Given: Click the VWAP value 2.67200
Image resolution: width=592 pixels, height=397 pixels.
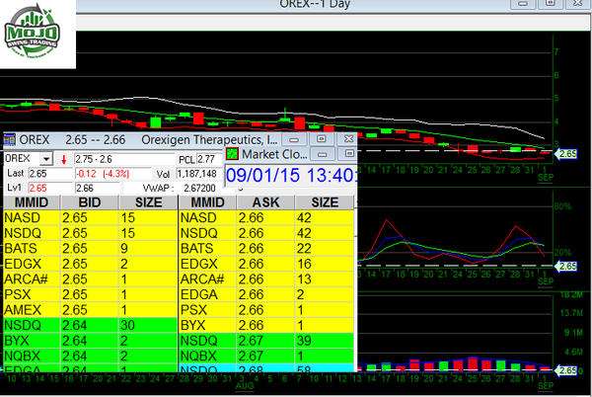Looking at the screenshot, I should click(197, 187).
